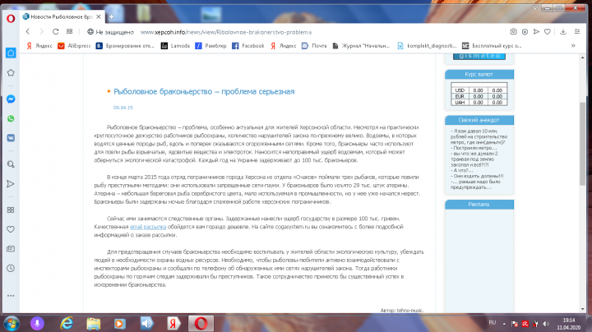Open the Рамблер bookmark

(x=210, y=46)
